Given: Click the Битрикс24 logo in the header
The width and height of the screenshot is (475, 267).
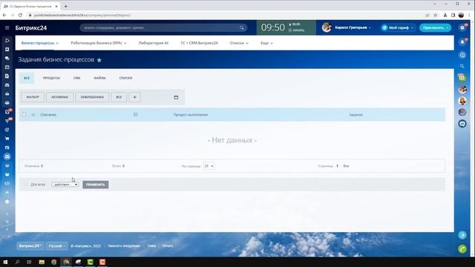Looking at the screenshot, I should tap(31, 28).
